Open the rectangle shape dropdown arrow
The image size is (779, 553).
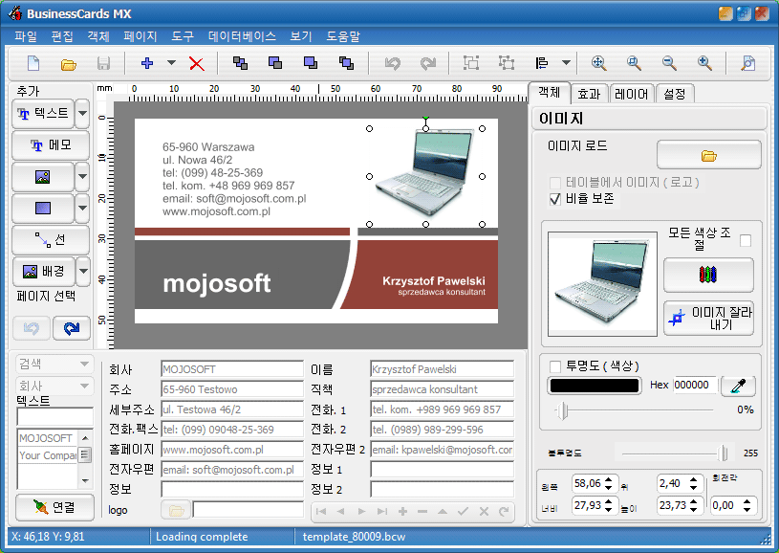click(82, 208)
